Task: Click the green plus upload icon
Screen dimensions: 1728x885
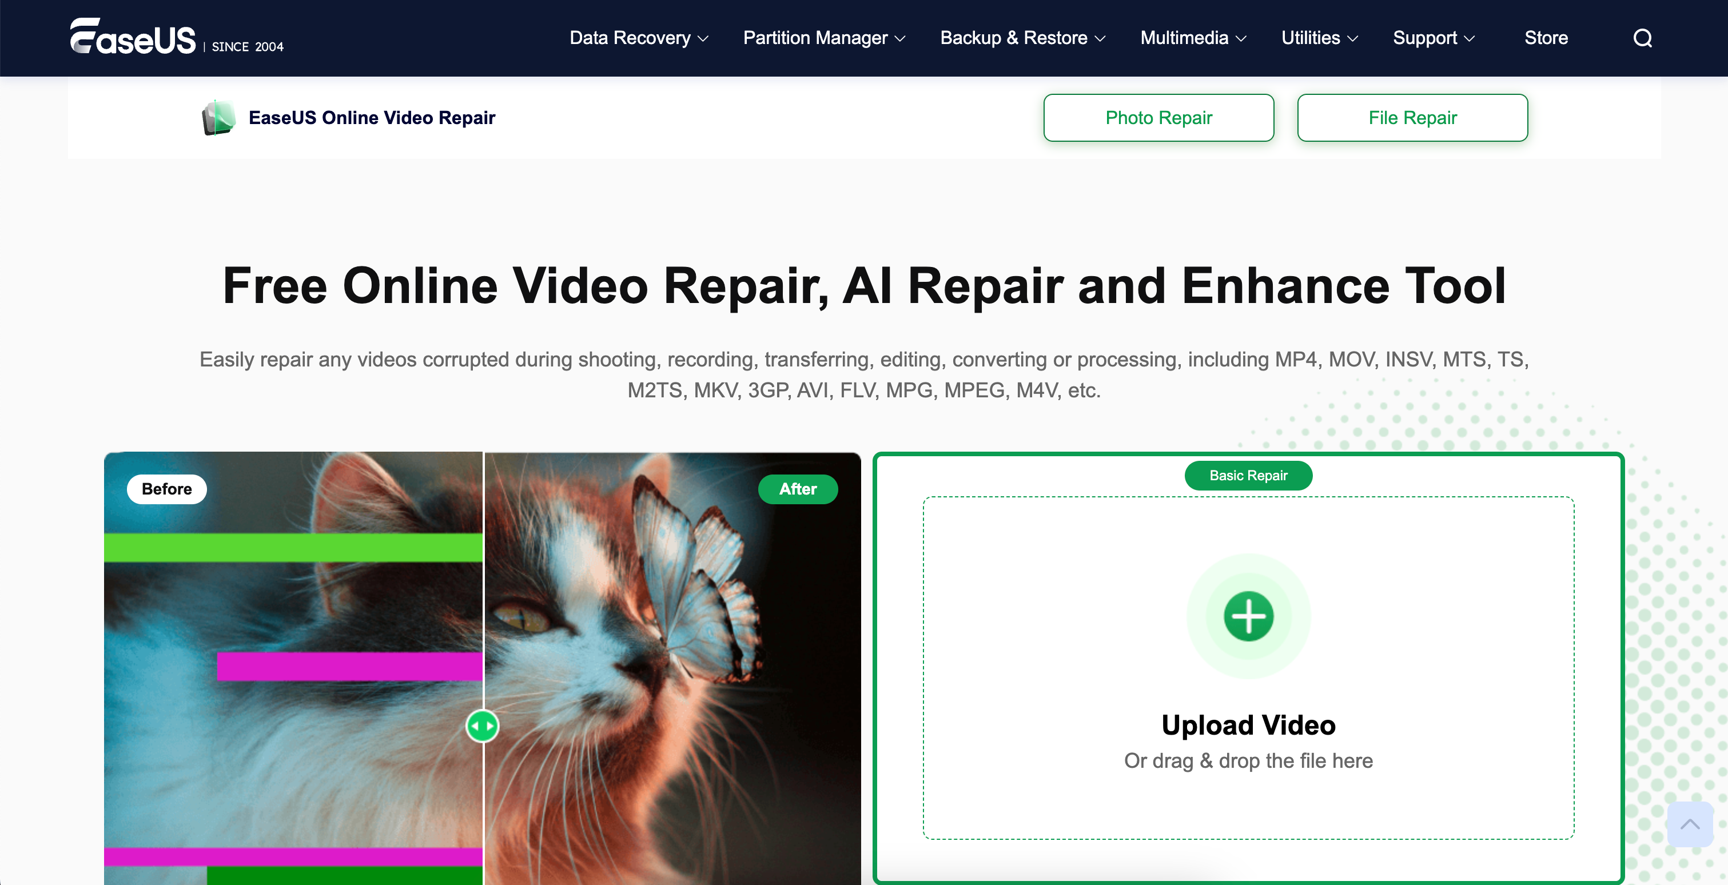Action: [1248, 616]
